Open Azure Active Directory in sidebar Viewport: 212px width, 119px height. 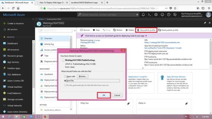pos(17,112)
